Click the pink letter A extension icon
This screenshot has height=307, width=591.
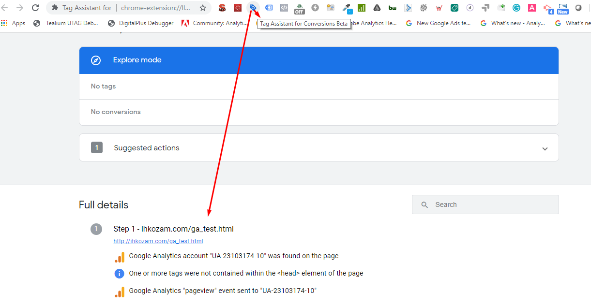pyautogui.click(x=532, y=8)
